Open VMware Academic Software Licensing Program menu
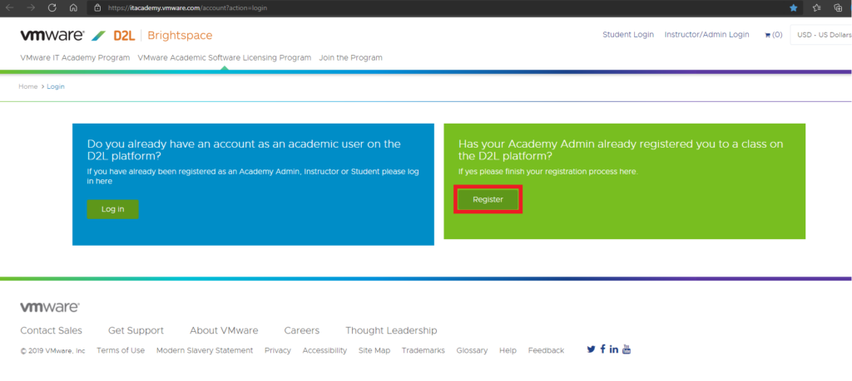The image size is (852, 381). tap(225, 57)
